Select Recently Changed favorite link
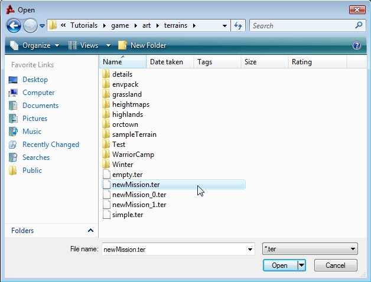This screenshot has height=282, width=371. [x=50, y=145]
